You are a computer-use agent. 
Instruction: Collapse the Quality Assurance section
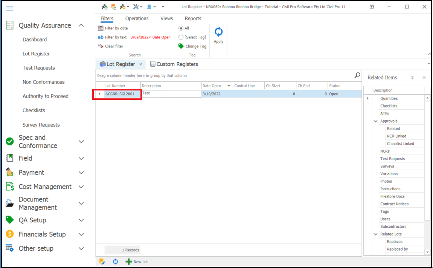tap(81, 26)
